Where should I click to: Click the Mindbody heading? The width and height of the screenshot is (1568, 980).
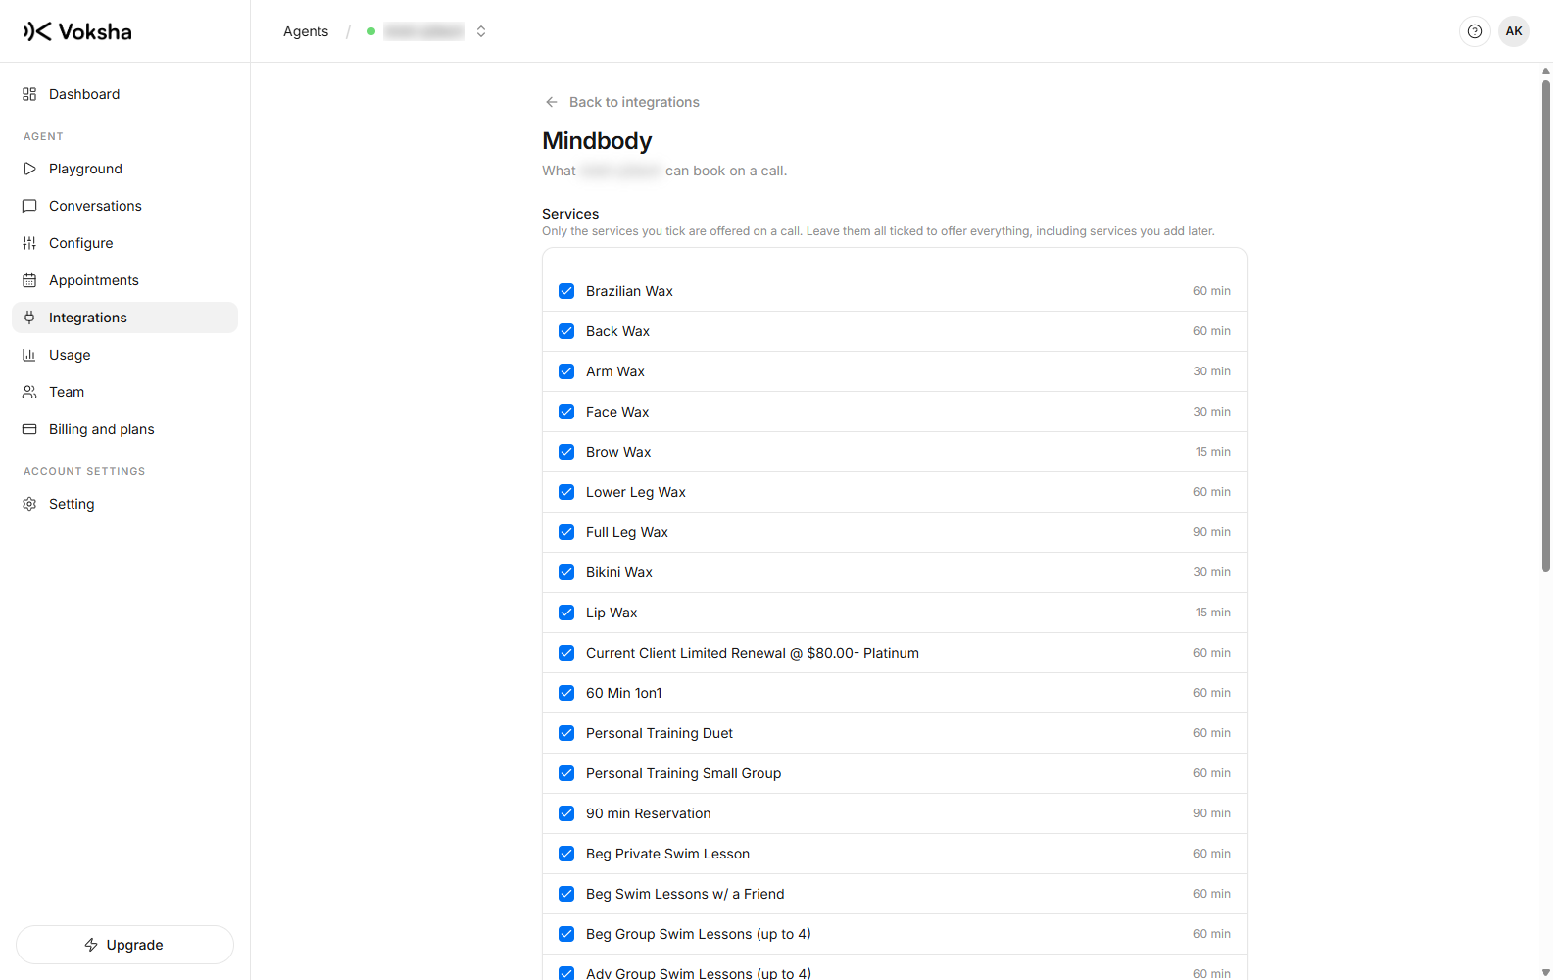597,141
